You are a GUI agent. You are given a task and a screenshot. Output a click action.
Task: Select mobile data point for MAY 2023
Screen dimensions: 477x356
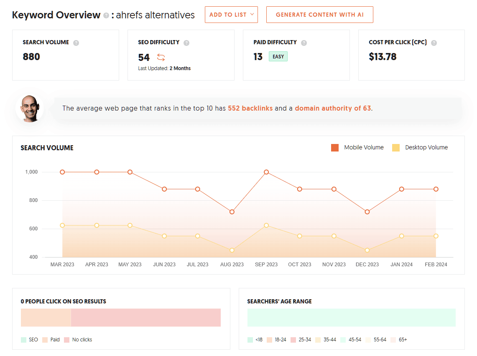(x=130, y=172)
